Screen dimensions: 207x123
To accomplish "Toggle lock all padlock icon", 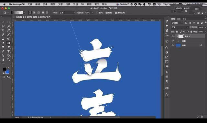I will 191,32.
